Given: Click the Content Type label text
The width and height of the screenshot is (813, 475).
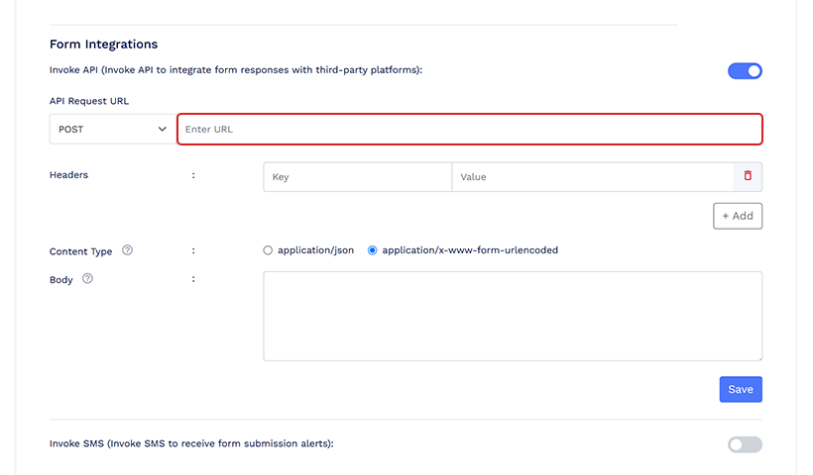Looking at the screenshot, I should pyautogui.click(x=80, y=251).
